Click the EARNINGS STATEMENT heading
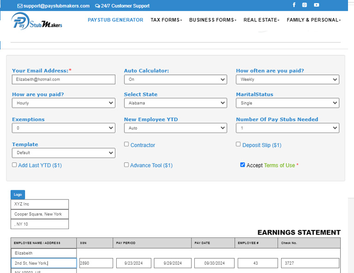Screen dimensions: 354x273 coord(299,232)
